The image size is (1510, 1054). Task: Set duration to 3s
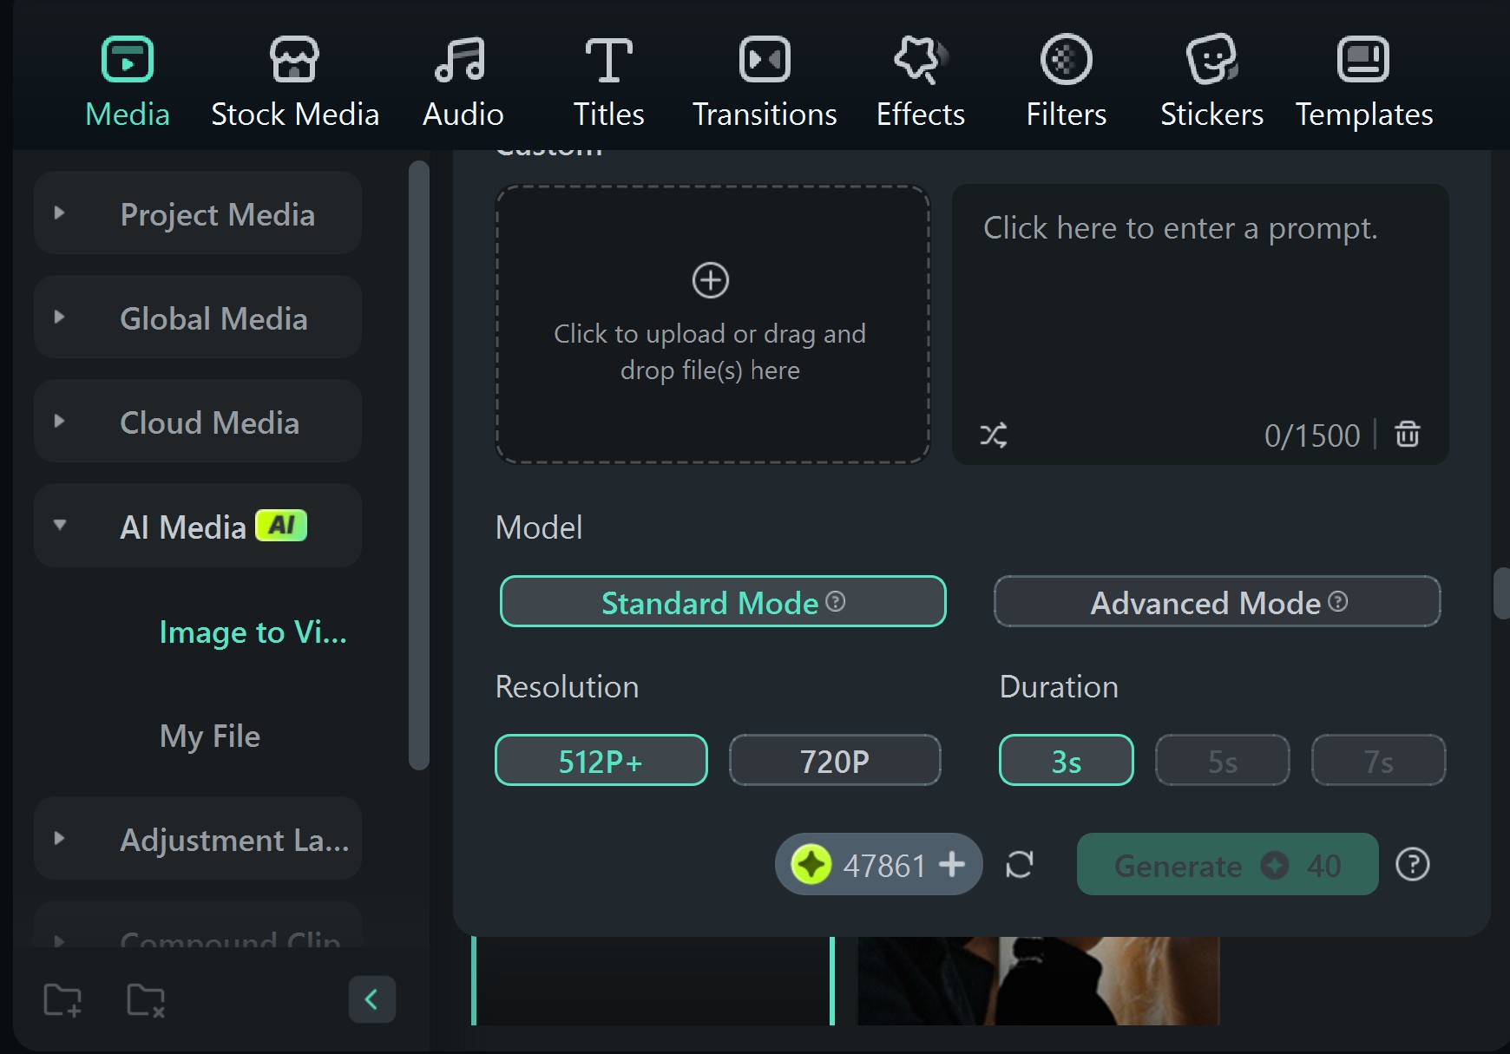[1067, 761]
